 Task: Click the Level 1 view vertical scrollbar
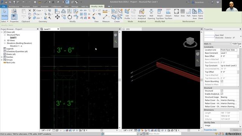coord(119,80)
